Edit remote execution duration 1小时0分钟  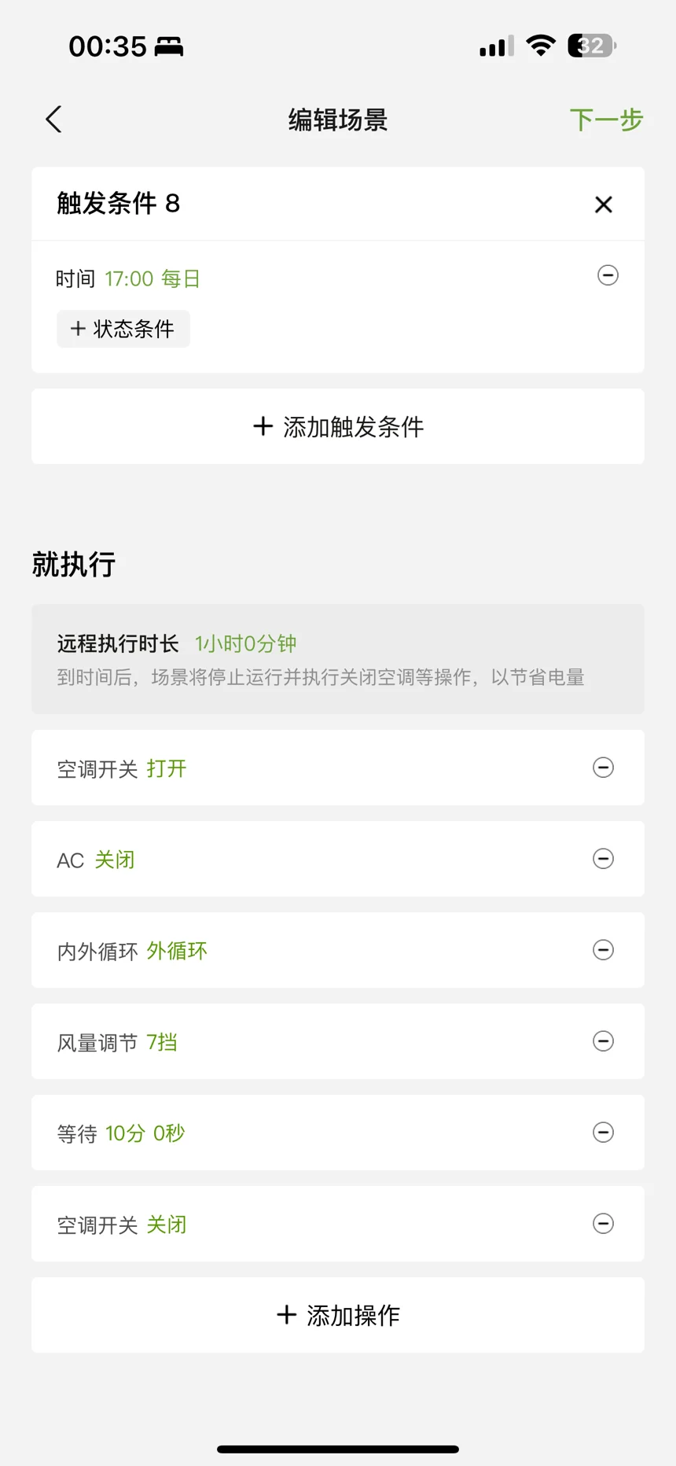(245, 644)
